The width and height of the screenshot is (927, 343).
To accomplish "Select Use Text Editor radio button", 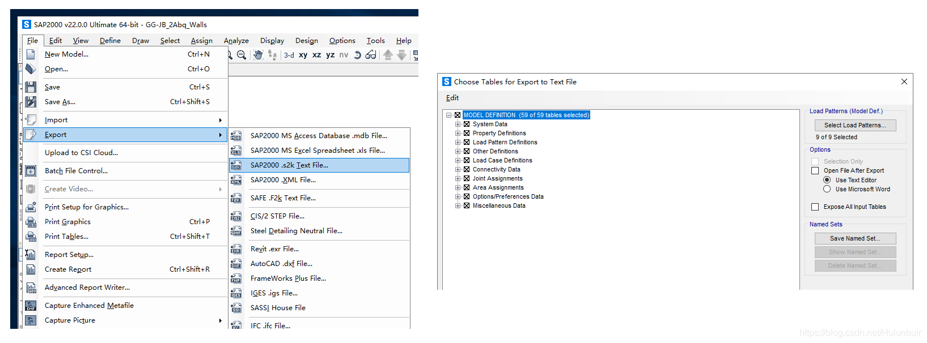I will (x=827, y=180).
